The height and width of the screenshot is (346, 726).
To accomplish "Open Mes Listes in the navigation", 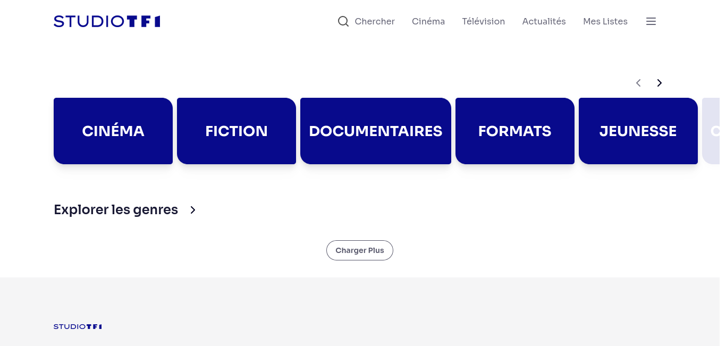I will coord(605,21).
